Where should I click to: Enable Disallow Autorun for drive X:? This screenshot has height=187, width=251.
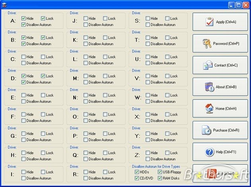147,121
